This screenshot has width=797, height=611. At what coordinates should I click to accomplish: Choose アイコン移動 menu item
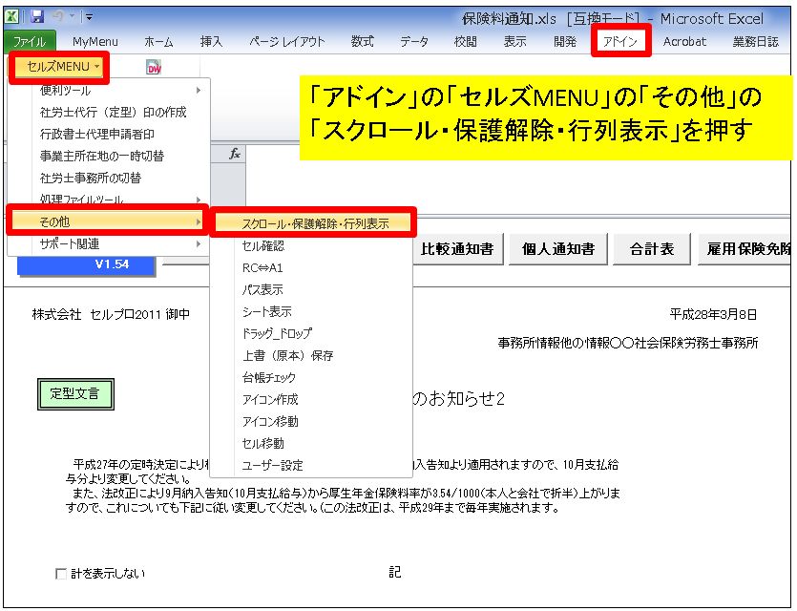(x=311, y=421)
